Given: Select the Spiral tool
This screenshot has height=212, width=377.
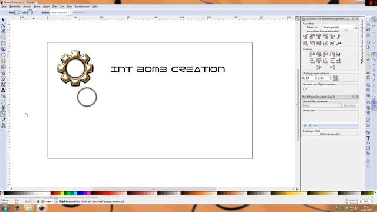Looking at the screenshot, I should click(3, 67).
